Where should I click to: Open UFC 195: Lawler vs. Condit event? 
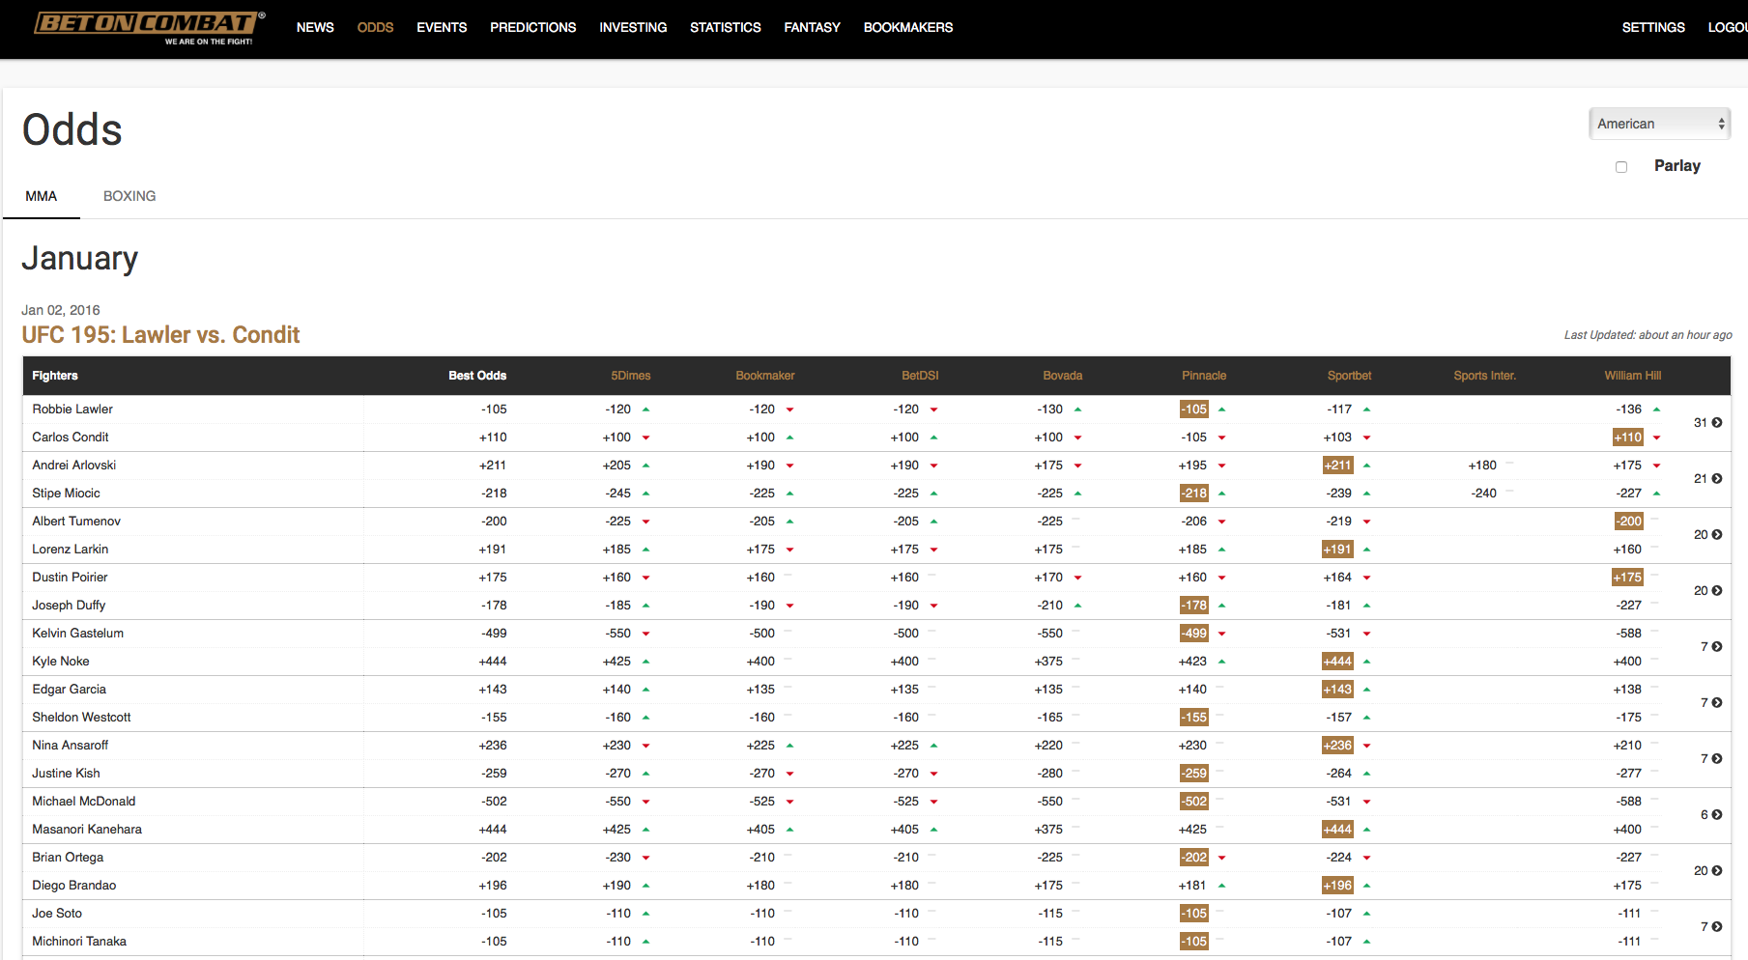click(x=160, y=334)
